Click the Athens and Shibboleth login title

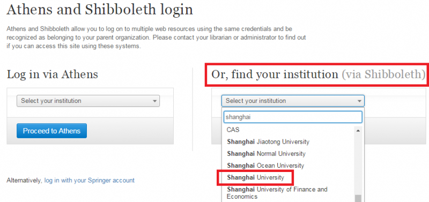point(100,10)
